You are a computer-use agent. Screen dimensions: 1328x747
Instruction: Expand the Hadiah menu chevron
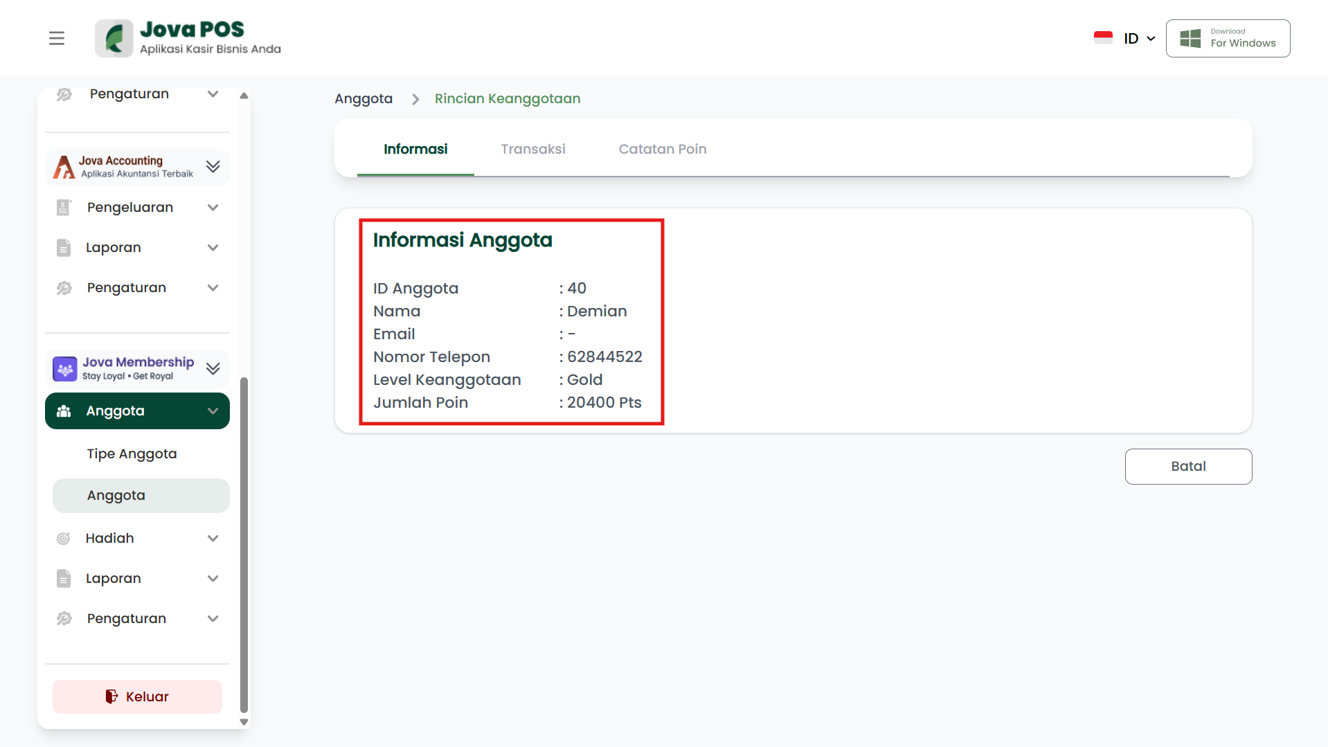coord(213,539)
